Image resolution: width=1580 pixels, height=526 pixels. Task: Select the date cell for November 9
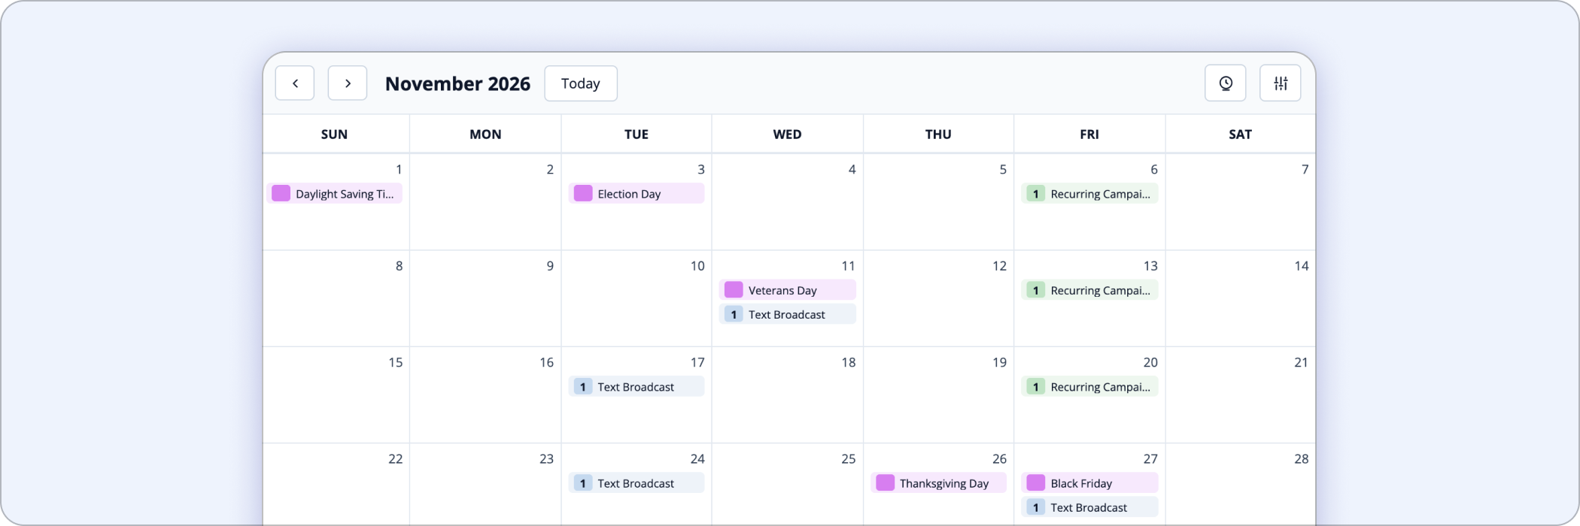point(485,298)
